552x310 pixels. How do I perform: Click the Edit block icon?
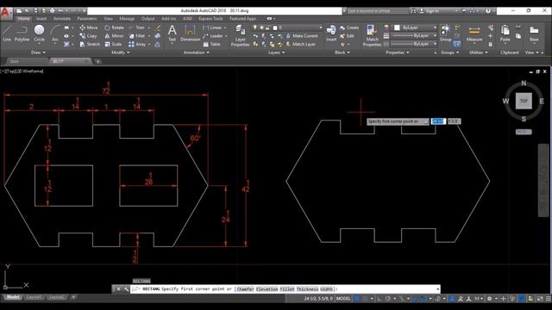pyautogui.click(x=347, y=36)
